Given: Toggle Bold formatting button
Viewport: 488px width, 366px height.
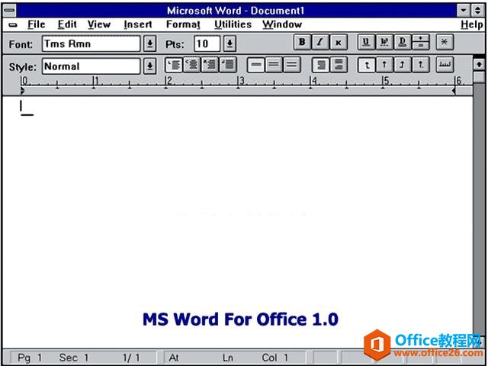Looking at the screenshot, I should tap(302, 43).
